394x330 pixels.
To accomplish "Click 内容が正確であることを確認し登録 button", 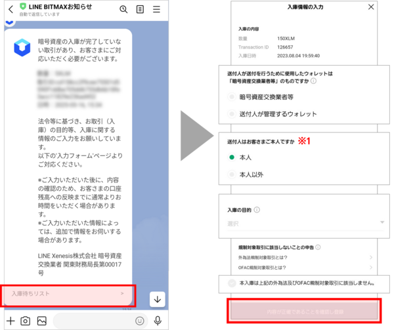I will (x=304, y=311).
